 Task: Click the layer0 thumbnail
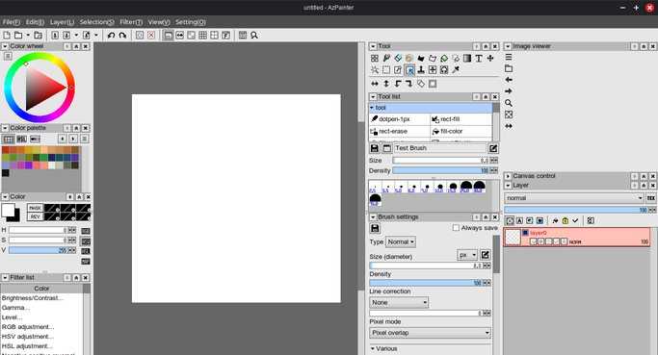click(513, 238)
